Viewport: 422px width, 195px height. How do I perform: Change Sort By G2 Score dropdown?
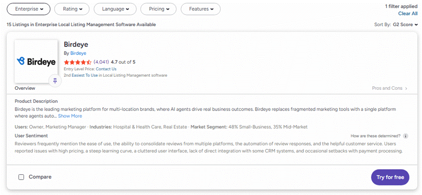tap(405, 24)
